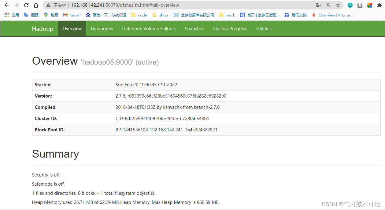Viewport: 385px width, 210px height.
Task: Click the Cluster ID value text
Action: click(162, 119)
